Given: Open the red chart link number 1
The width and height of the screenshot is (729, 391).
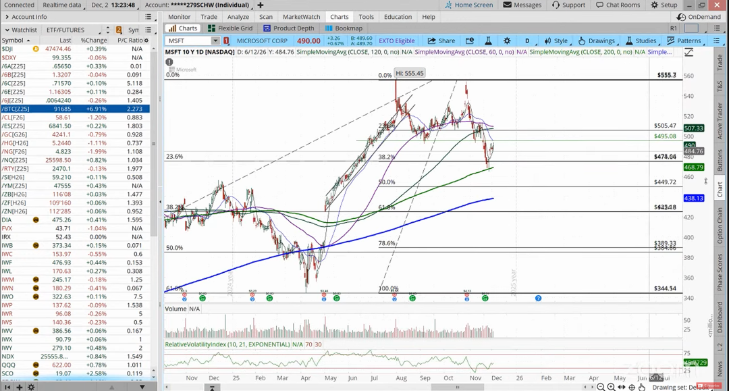Looking at the screenshot, I should point(226,41).
